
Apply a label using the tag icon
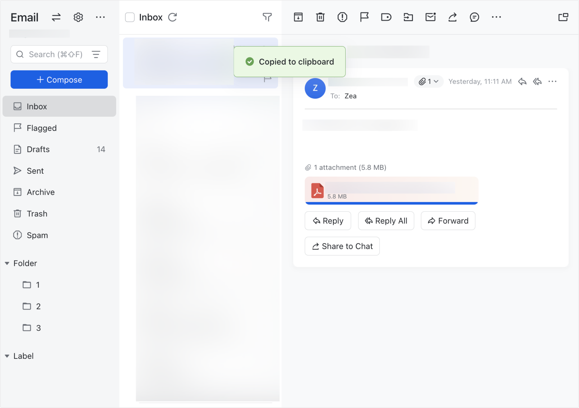[x=386, y=17]
